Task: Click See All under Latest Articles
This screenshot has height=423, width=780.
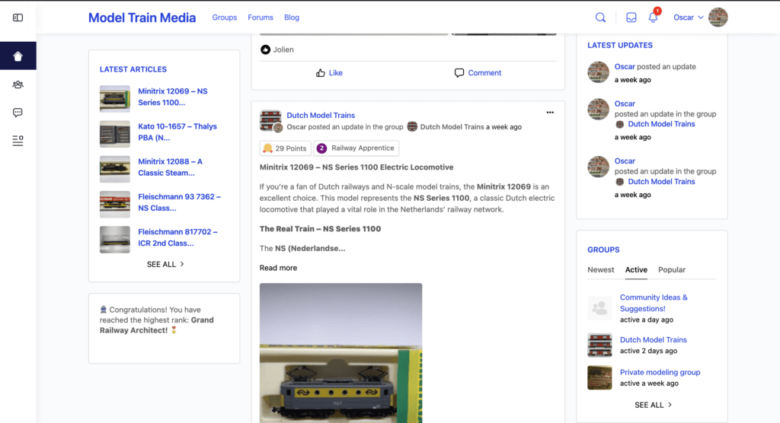Action: pos(165,265)
